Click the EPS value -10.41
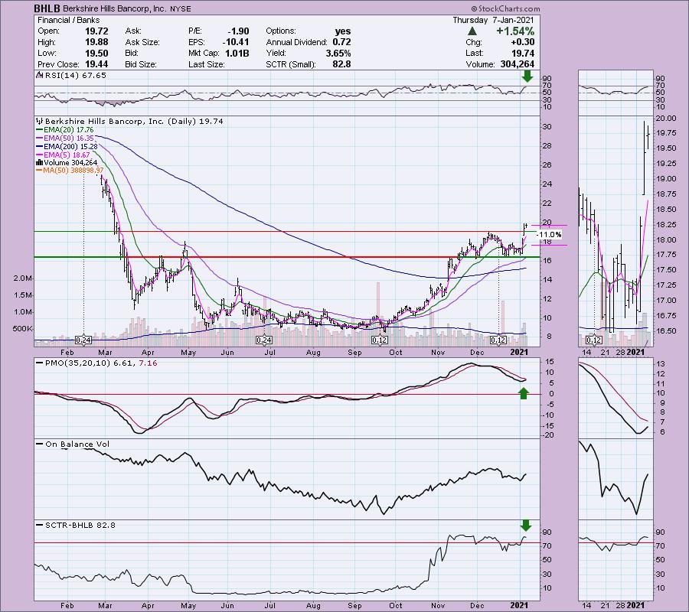 point(235,42)
